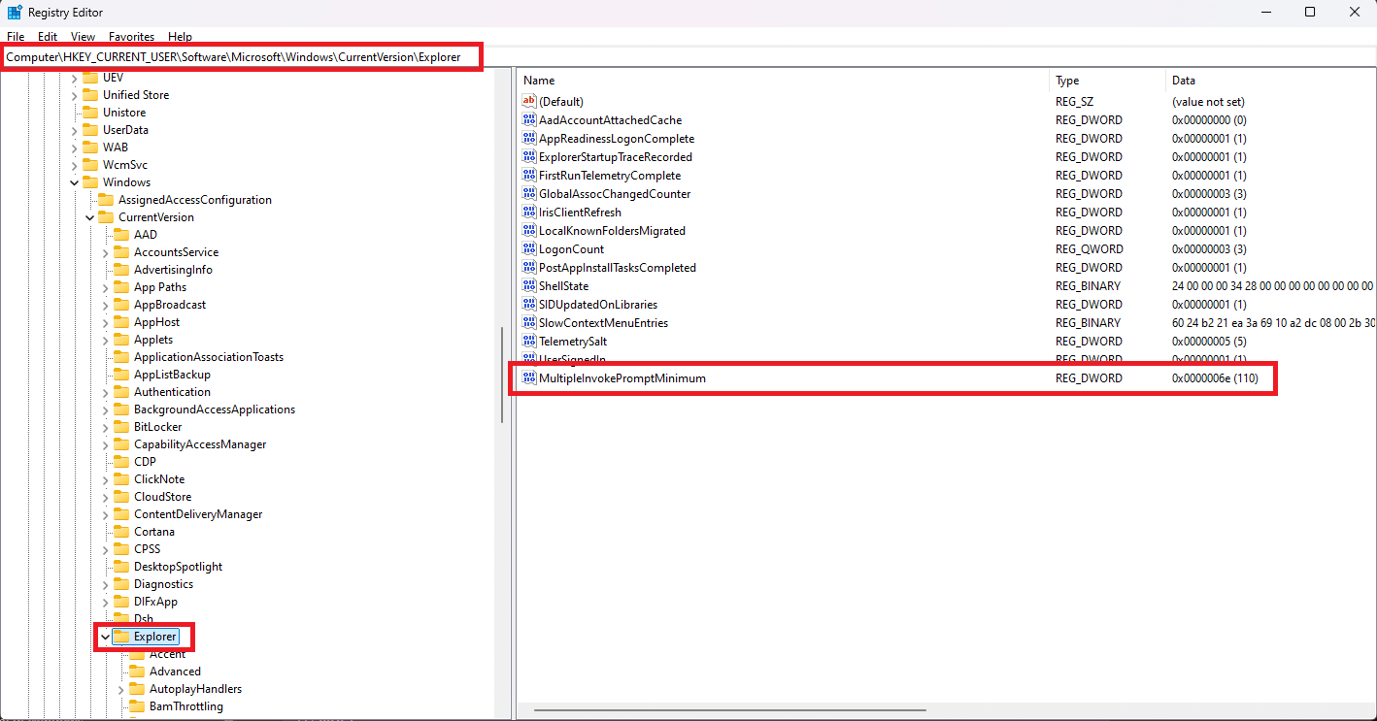The width and height of the screenshot is (1377, 721).
Task: Select the ContentDeliveryManager key label
Action: (198, 514)
